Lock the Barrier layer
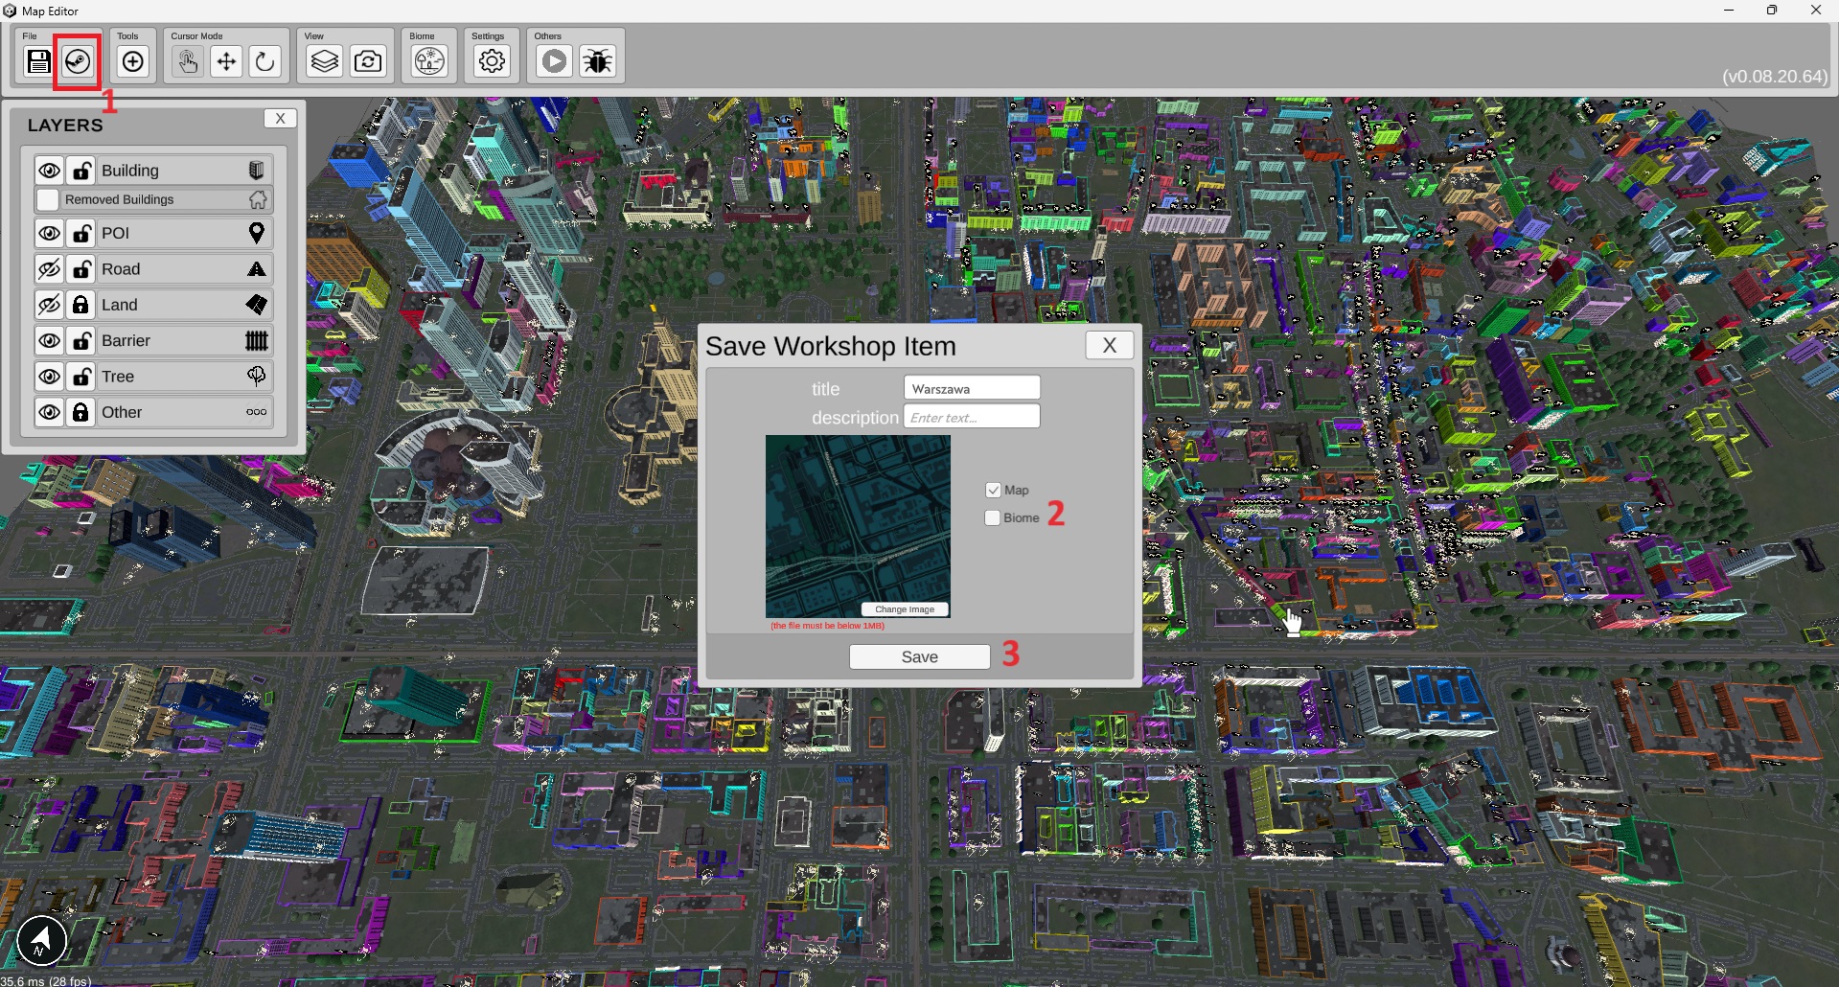The height and width of the screenshot is (987, 1839). (x=81, y=340)
